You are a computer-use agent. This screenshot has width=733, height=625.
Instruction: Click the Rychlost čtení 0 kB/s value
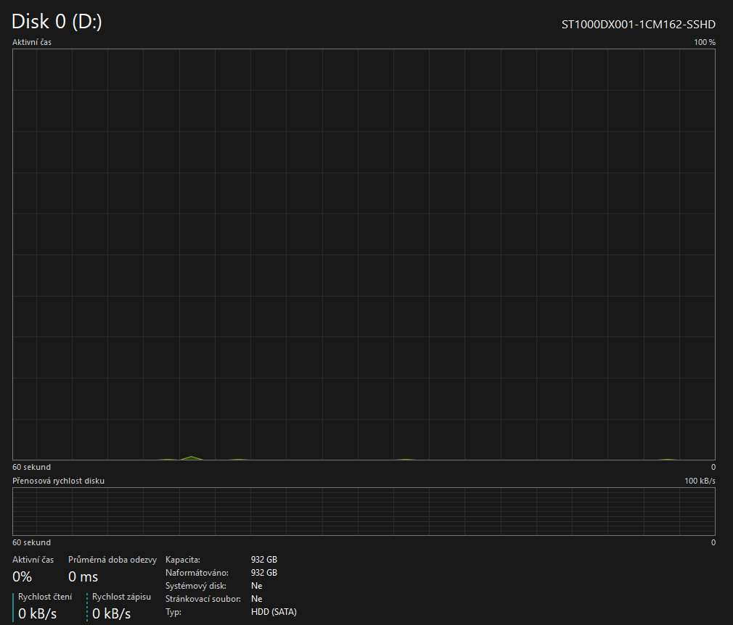point(38,614)
